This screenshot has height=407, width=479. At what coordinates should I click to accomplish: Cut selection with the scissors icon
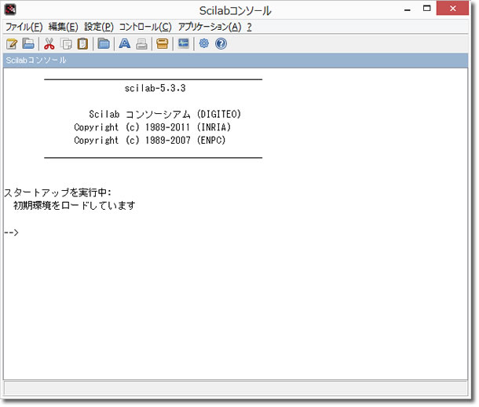[x=49, y=44]
